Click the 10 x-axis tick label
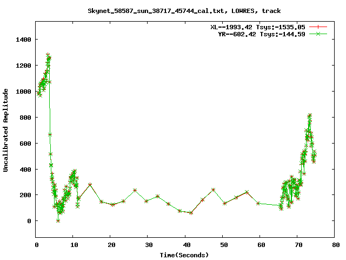The width and height of the screenshot is (346, 260). click(74, 245)
